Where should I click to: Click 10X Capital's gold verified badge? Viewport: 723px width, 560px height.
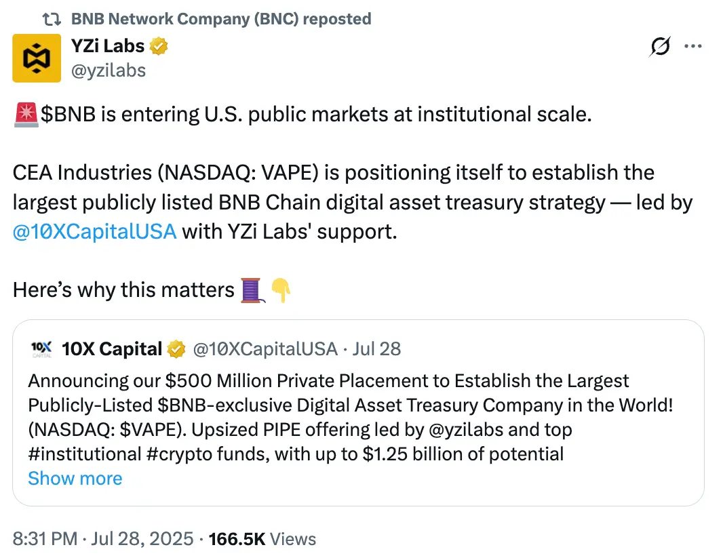(x=176, y=348)
